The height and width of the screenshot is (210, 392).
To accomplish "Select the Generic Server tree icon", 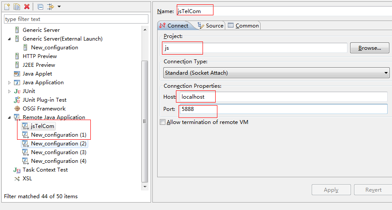I will (x=17, y=30).
